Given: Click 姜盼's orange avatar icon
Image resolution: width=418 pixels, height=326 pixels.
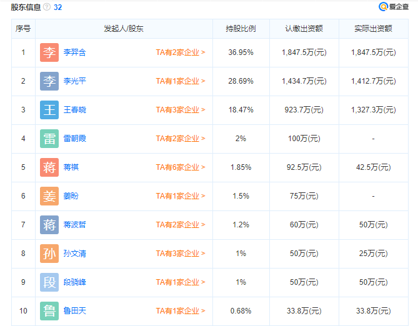Looking at the screenshot, I should click(x=49, y=196).
